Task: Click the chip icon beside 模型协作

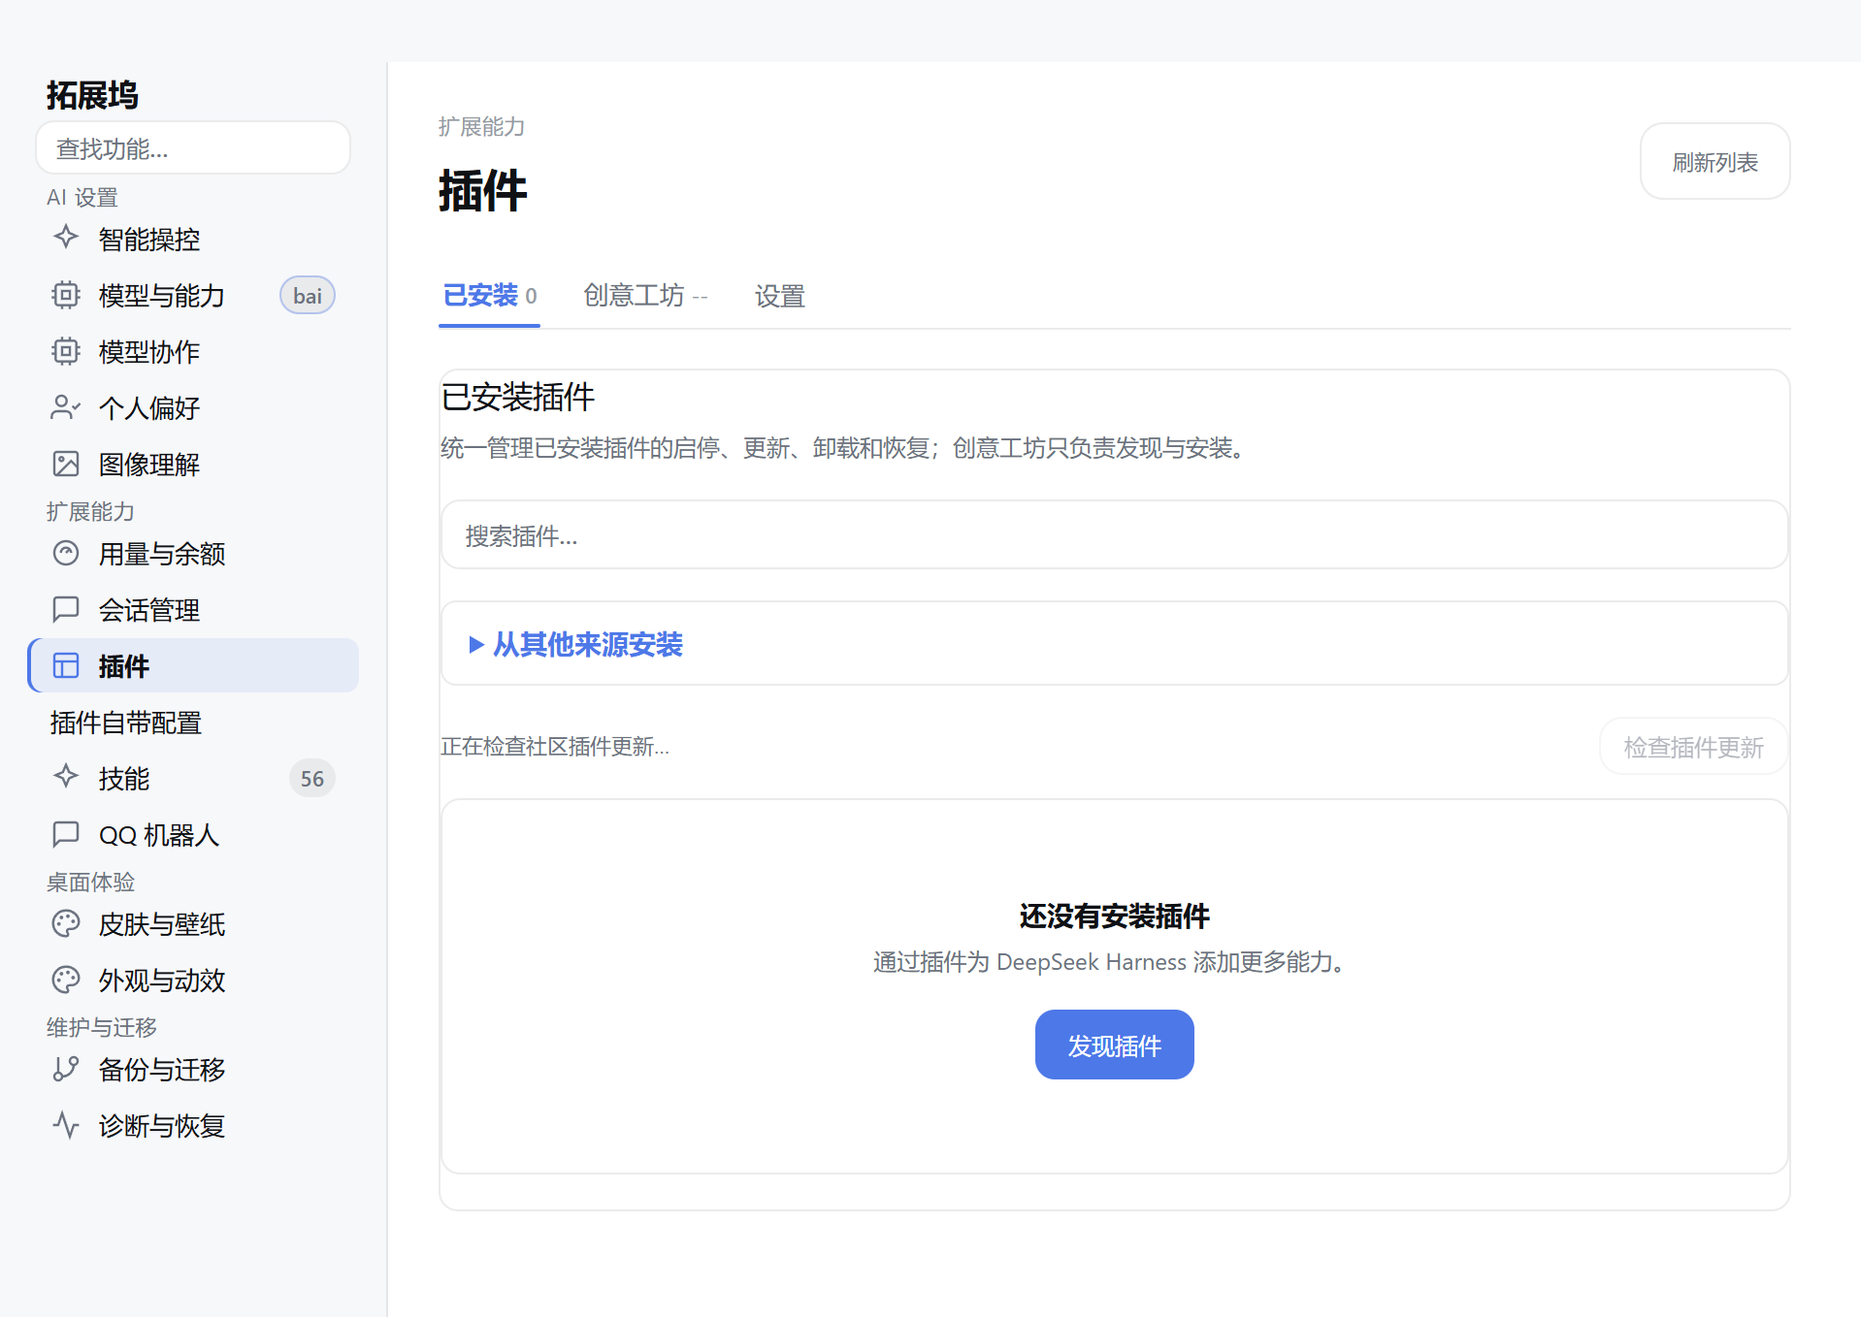Action: pos(66,351)
